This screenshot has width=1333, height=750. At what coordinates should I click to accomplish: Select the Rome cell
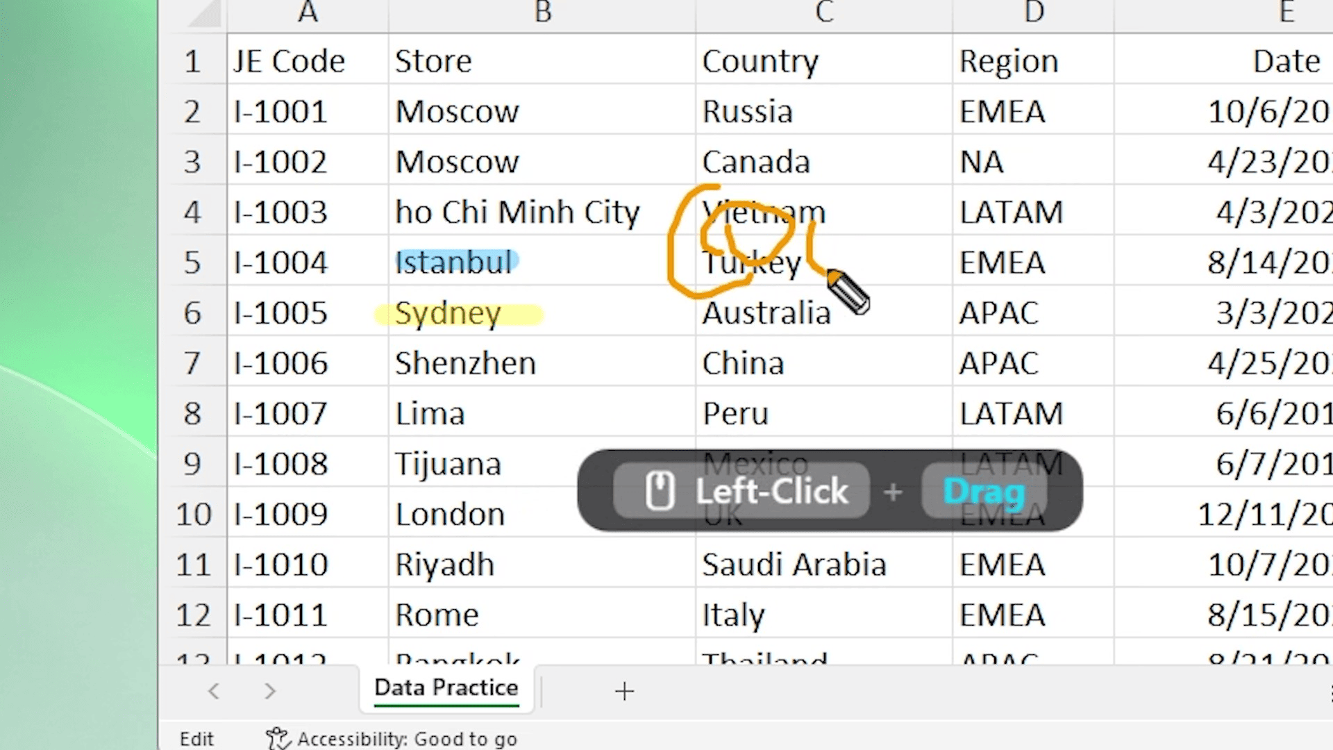[x=542, y=615]
